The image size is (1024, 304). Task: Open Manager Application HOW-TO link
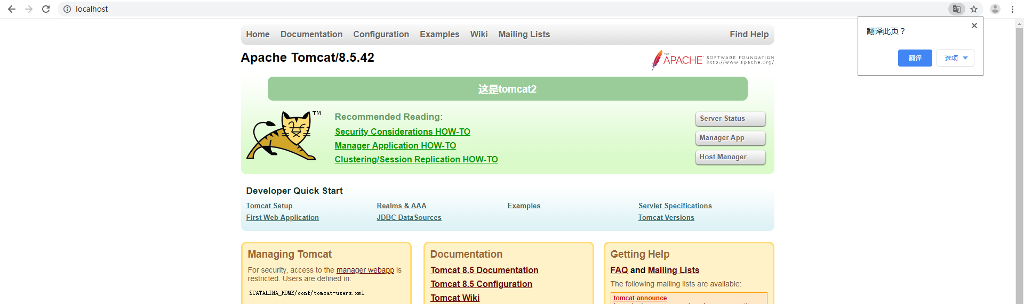[395, 145]
